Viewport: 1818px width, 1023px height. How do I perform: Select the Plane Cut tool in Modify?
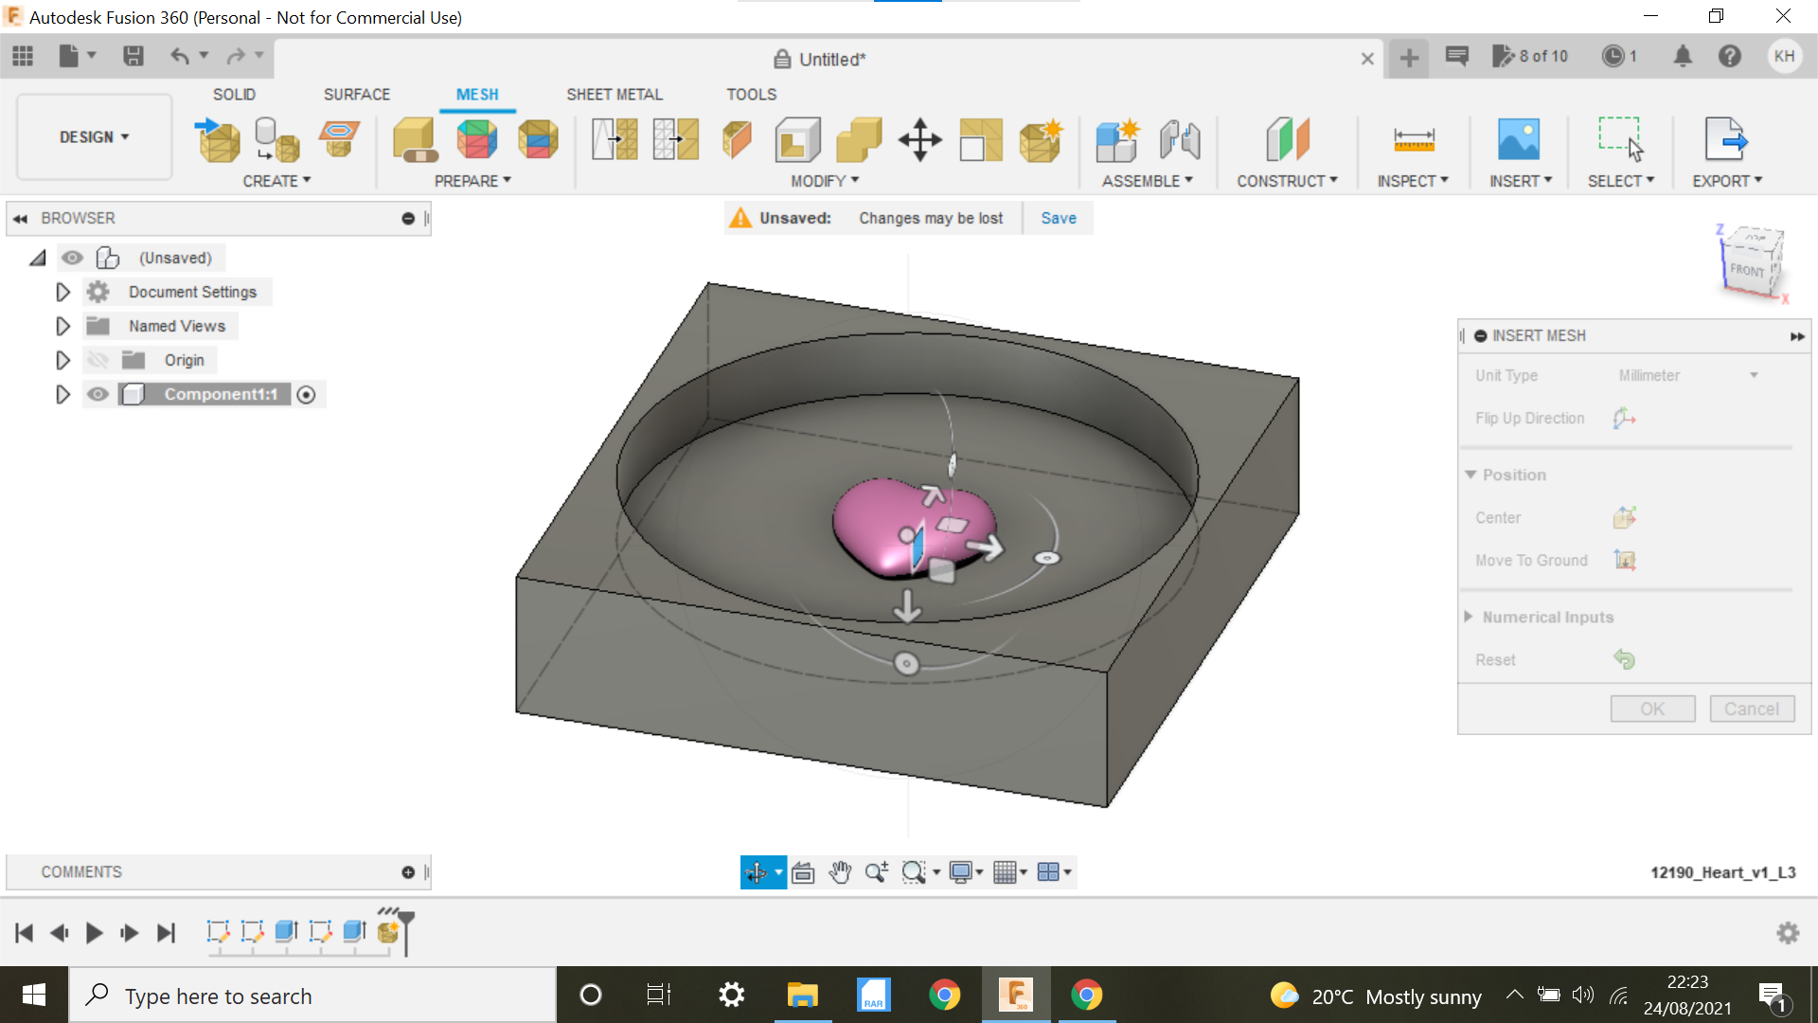[737, 139]
